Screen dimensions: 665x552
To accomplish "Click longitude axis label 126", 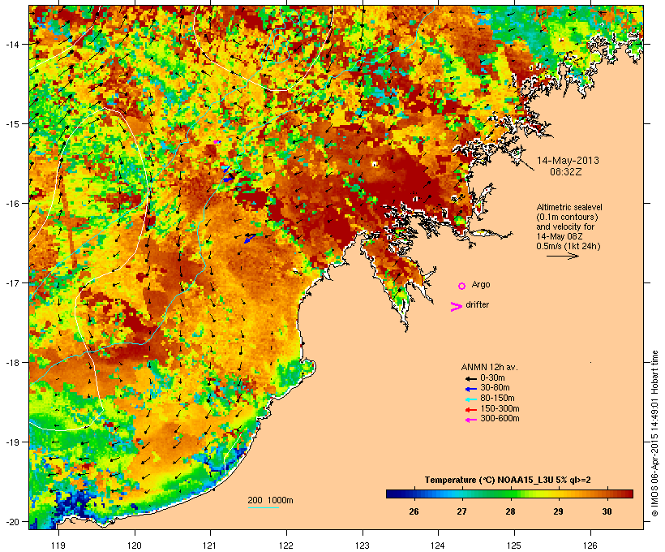I will [590, 546].
